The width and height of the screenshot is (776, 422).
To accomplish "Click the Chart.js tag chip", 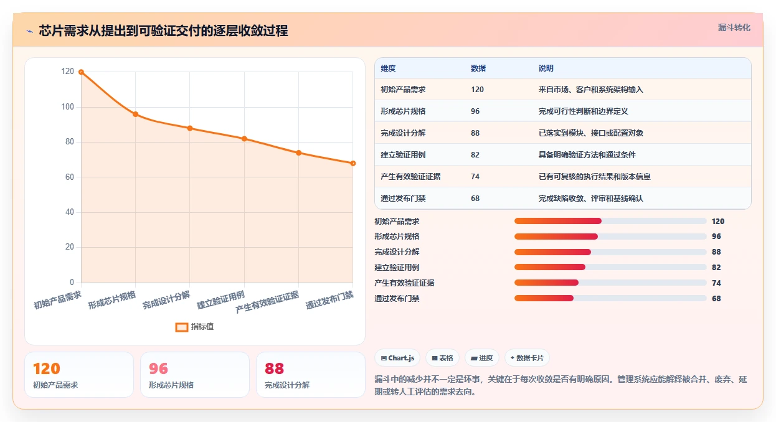I will [x=397, y=358].
